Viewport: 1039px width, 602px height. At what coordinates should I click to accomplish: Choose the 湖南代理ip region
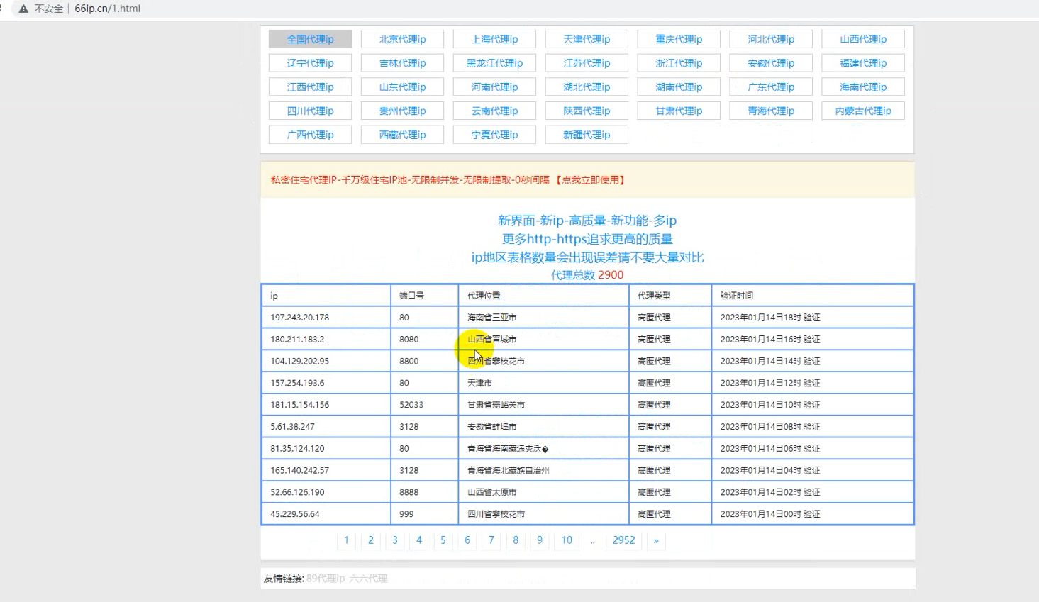pyautogui.click(x=679, y=87)
